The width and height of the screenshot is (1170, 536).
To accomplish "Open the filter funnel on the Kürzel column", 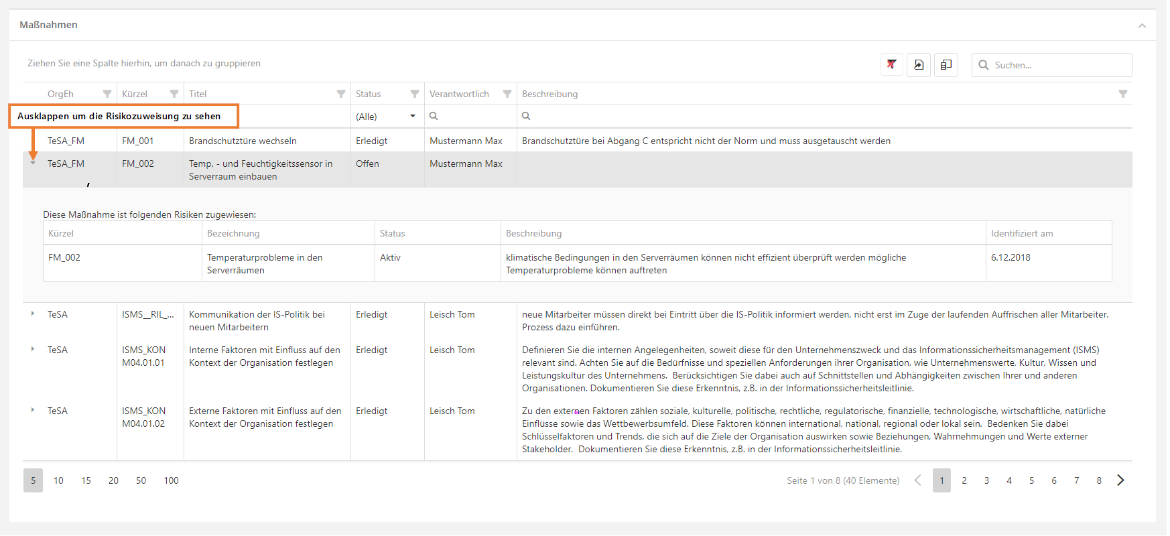I will click(x=174, y=94).
